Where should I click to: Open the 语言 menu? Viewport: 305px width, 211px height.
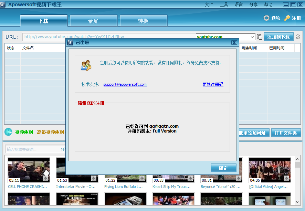pyautogui.click(x=239, y=4)
